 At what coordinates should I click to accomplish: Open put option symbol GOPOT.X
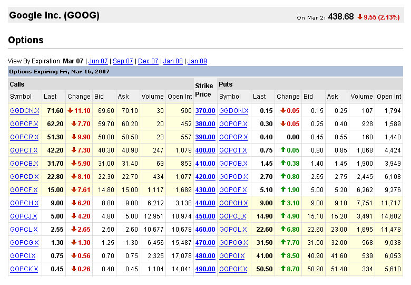(x=233, y=150)
